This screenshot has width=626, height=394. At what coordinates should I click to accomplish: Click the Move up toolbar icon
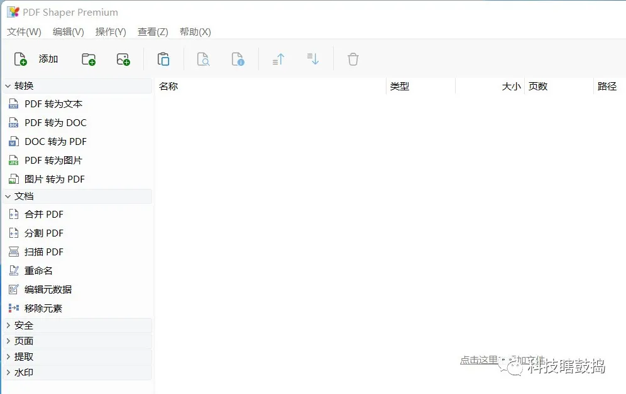[278, 59]
